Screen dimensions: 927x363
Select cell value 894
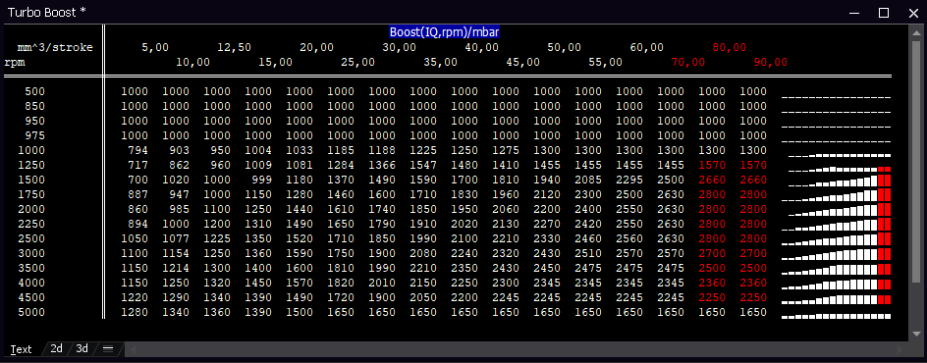coord(138,225)
